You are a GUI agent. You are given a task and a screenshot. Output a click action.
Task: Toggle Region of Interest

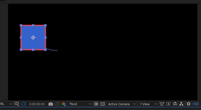tap(96, 104)
